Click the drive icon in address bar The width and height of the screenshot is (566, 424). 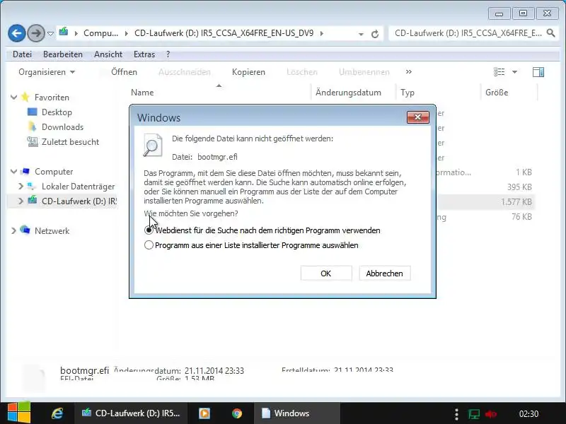(x=64, y=32)
